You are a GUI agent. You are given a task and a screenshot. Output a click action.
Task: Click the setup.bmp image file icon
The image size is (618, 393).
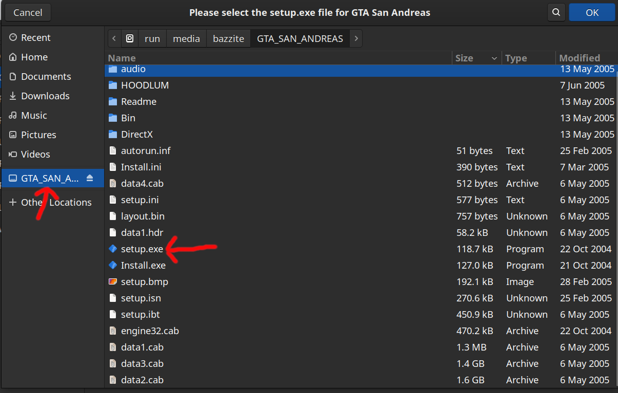113,281
